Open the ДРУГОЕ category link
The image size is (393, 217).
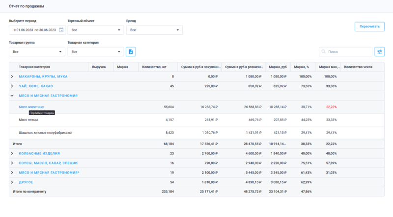pyautogui.click(x=26, y=182)
